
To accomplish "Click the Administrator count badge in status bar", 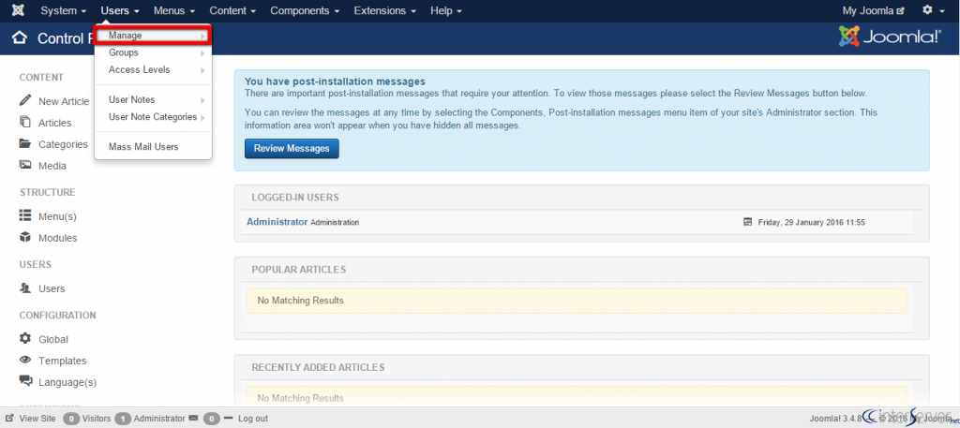I will coord(123,419).
